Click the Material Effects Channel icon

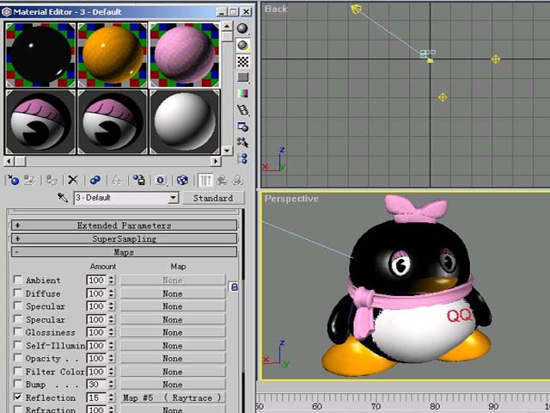click(161, 181)
